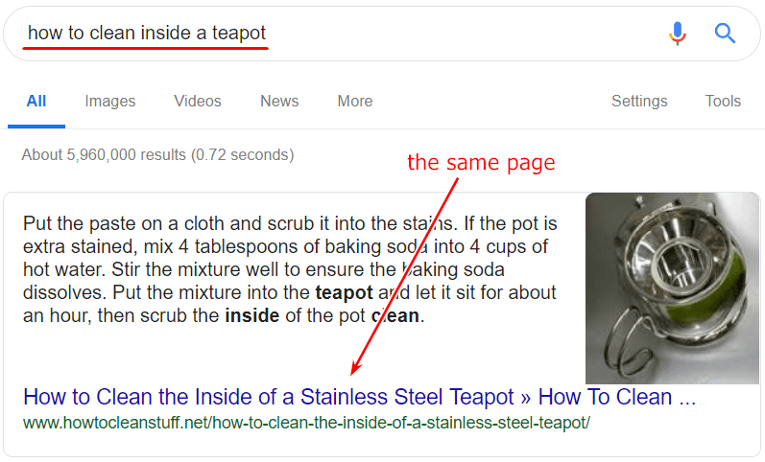Click the red 'the same page' annotation
Screen dimensions: 765x462
point(481,162)
